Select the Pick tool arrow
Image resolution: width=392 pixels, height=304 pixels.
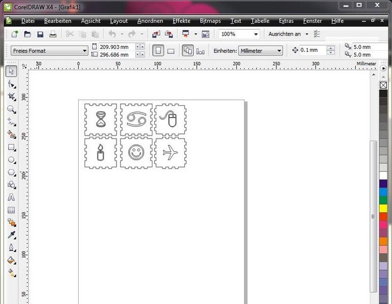11,72
